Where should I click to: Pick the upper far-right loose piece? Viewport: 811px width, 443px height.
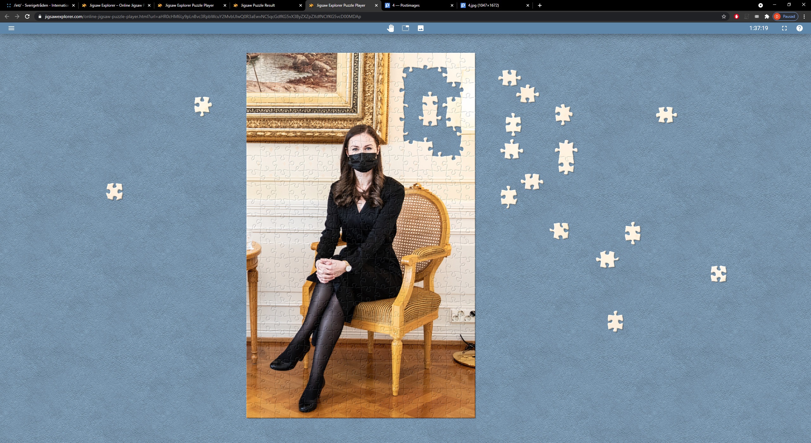click(667, 115)
